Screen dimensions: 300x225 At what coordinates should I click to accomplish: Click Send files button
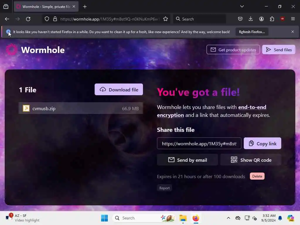pyautogui.click(x=279, y=50)
